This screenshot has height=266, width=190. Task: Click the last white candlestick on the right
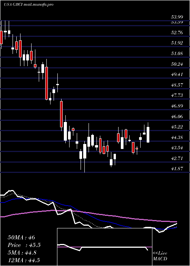point(148,135)
